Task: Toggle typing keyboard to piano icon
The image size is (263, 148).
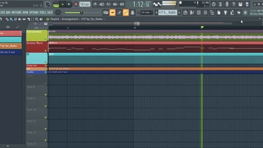Action: tap(106, 12)
